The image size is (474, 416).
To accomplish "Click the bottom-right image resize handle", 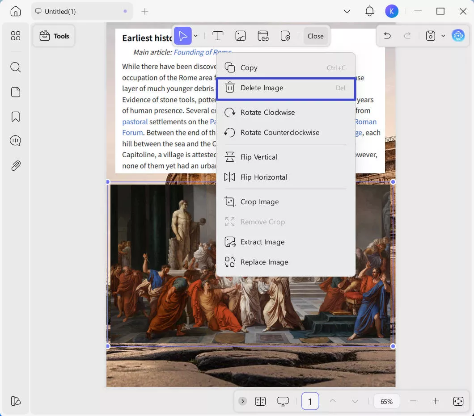I will click(x=393, y=346).
